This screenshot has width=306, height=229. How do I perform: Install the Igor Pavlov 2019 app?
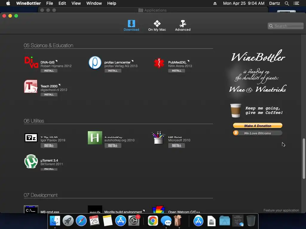[49, 146]
